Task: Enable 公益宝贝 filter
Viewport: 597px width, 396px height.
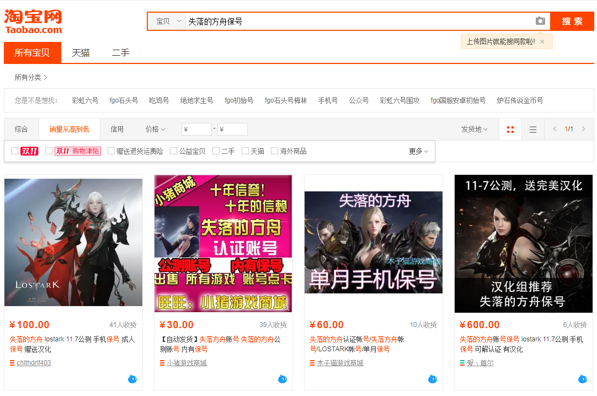Action: click(173, 151)
